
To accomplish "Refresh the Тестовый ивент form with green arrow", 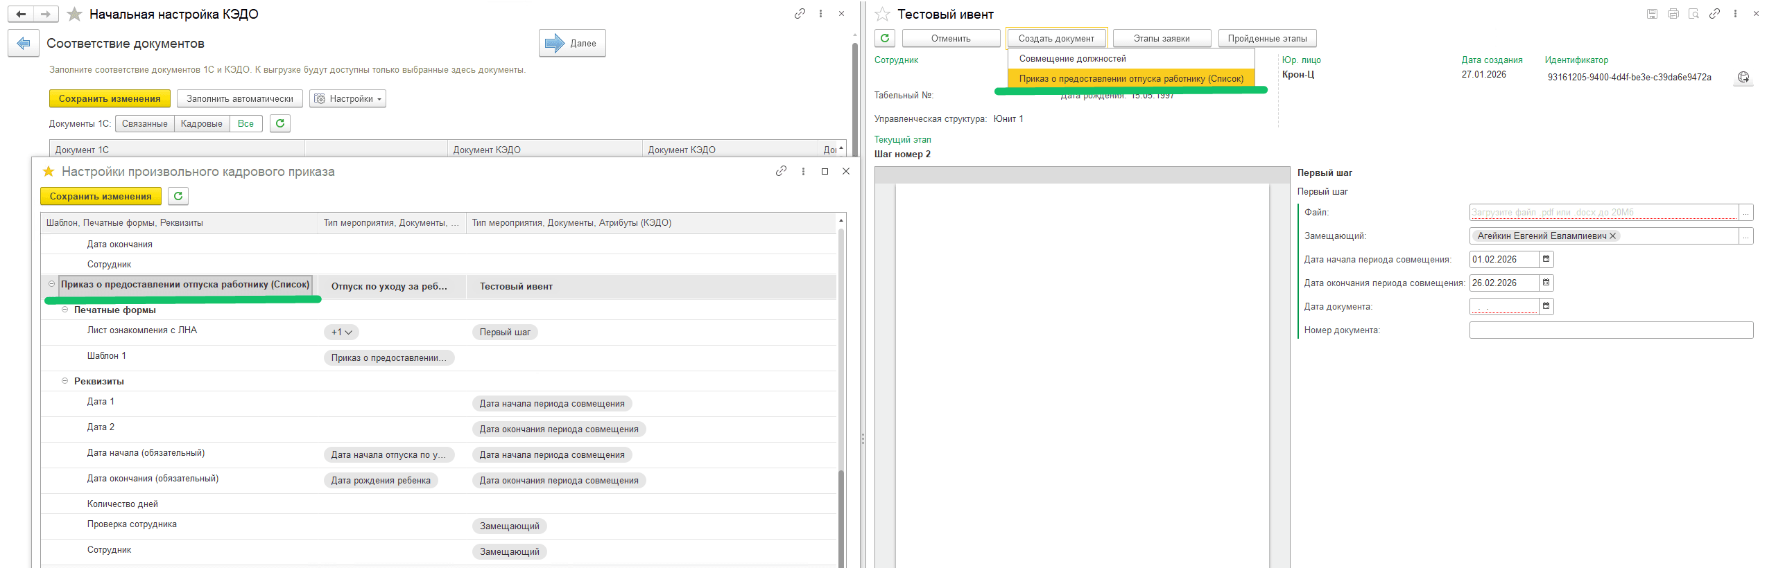I will (885, 38).
